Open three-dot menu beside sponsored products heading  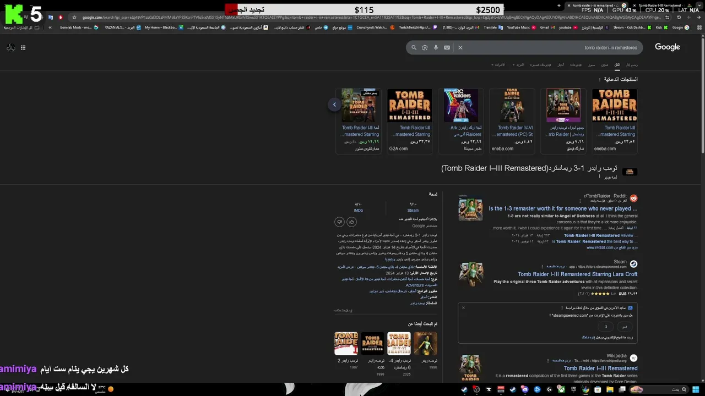[x=600, y=80]
